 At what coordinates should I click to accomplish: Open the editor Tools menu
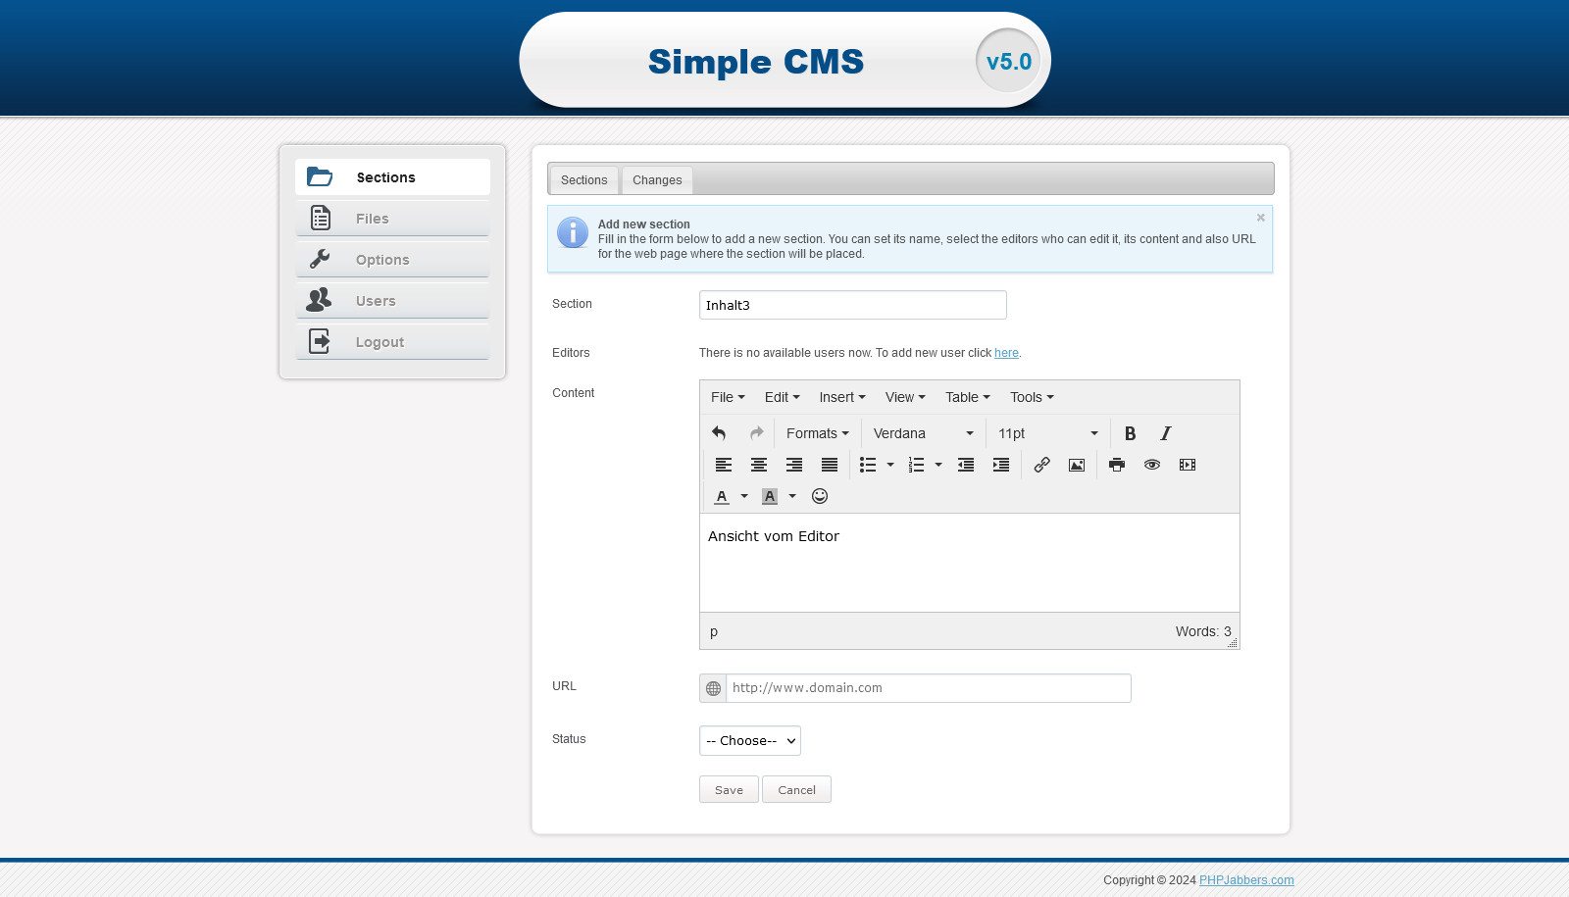(x=1032, y=397)
